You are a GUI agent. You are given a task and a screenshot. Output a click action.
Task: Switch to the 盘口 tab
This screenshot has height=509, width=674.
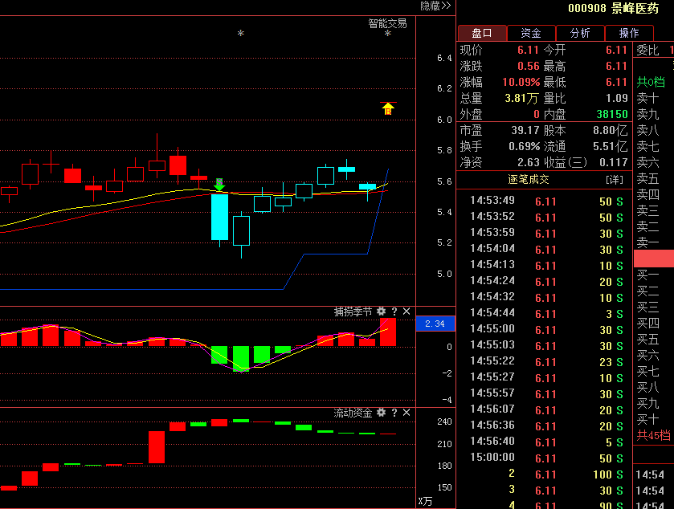point(482,33)
